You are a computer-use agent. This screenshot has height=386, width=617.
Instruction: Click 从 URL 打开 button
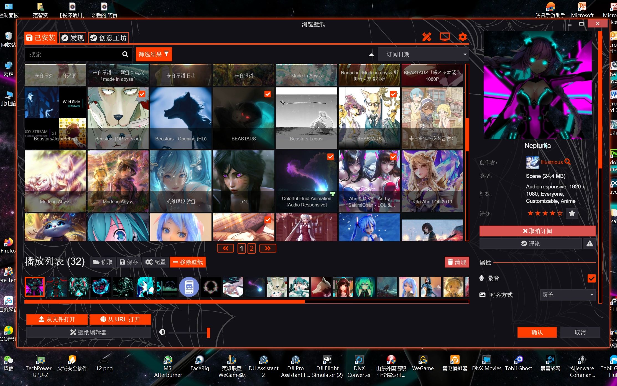pyautogui.click(x=120, y=319)
